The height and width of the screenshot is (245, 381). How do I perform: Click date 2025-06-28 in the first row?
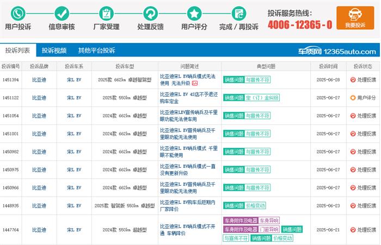click(x=328, y=80)
